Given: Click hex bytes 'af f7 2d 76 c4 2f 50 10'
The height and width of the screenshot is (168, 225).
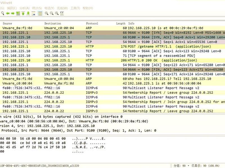Looking at the screenshot, I should pyautogui.click(x=43, y=147).
